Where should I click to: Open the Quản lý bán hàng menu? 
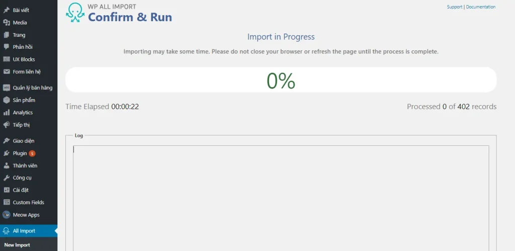pos(29,88)
